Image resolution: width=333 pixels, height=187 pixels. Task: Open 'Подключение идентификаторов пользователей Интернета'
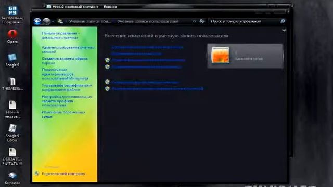[x=65, y=74]
